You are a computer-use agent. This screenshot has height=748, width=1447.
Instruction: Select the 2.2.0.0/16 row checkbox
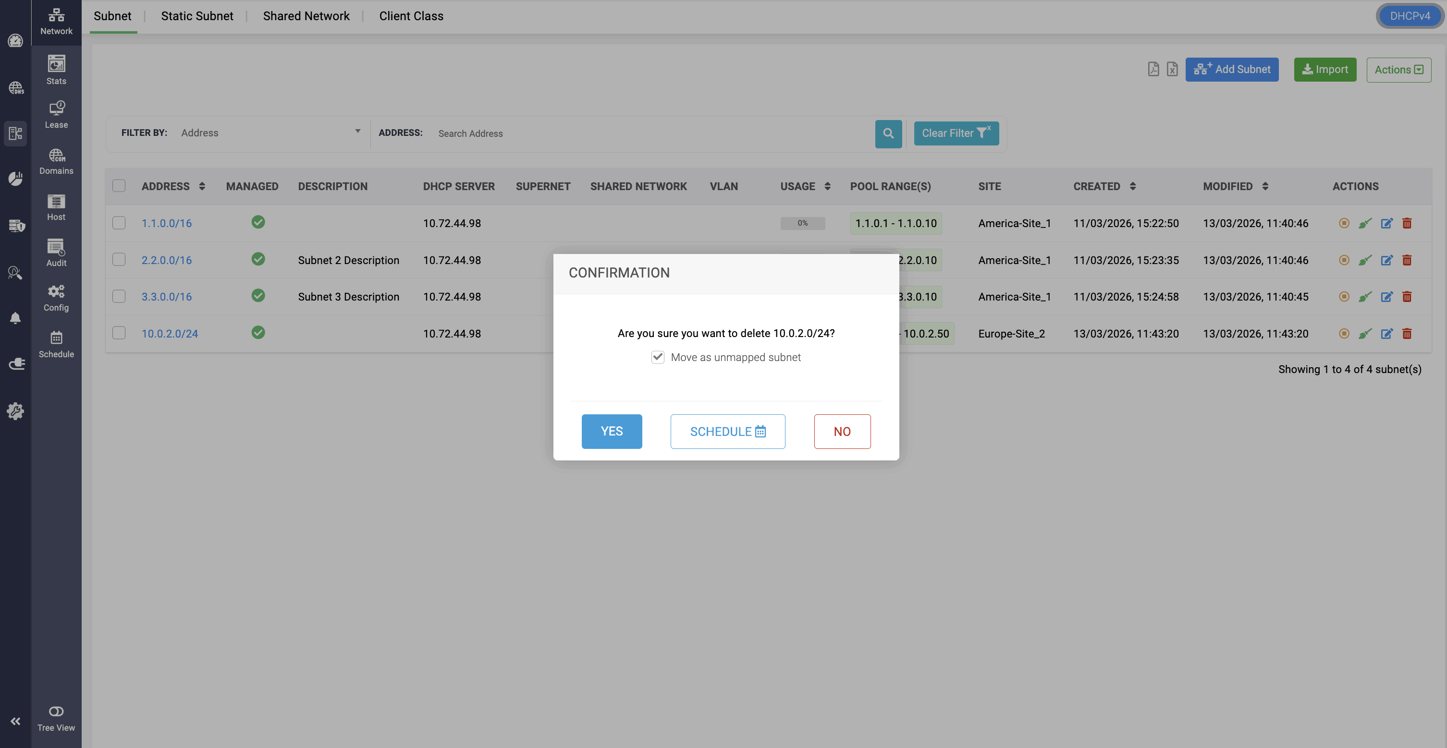click(x=119, y=259)
